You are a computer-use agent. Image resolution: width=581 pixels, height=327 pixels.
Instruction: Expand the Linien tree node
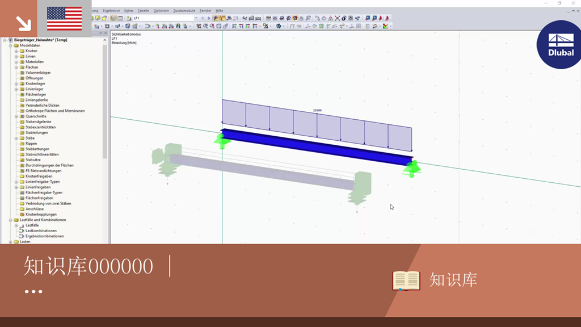coord(16,56)
